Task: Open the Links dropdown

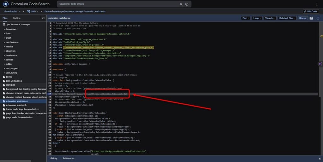Action: tap(257, 18)
